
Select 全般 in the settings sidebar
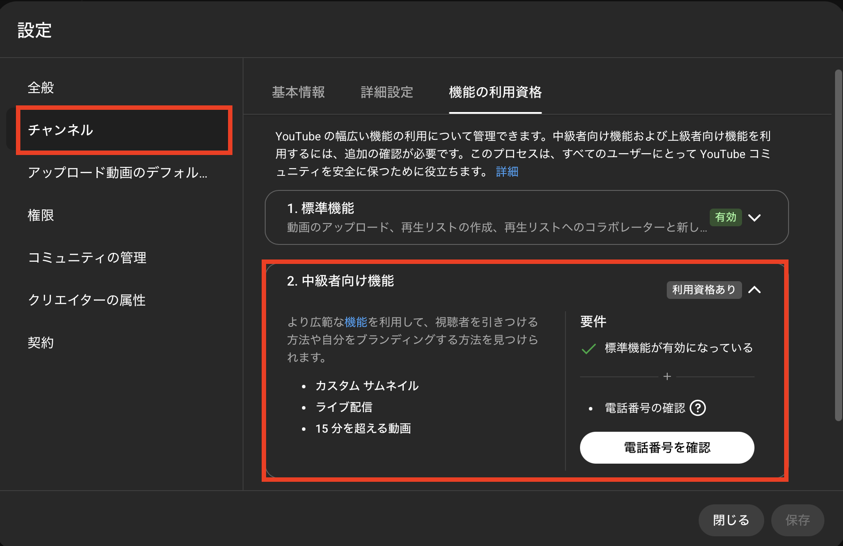(41, 87)
